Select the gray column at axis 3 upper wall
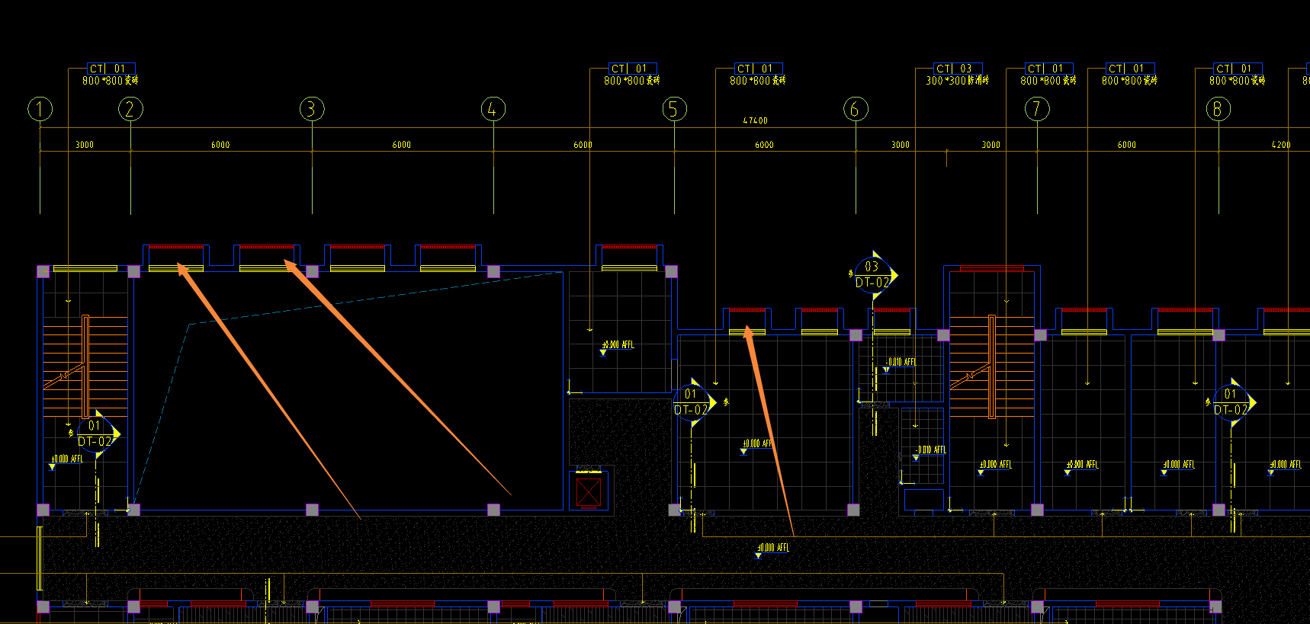1310x624 pixels. tap(312, 271)
